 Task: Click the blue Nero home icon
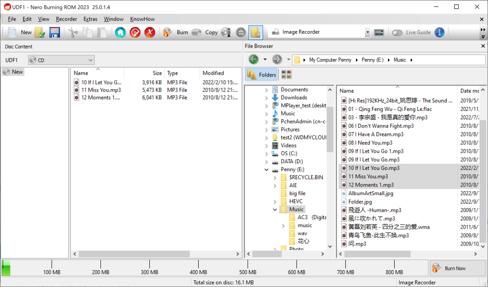(x=120, y=32)
